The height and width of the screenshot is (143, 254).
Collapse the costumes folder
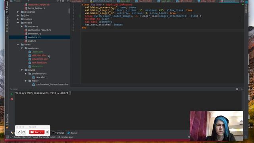[22, 48]
